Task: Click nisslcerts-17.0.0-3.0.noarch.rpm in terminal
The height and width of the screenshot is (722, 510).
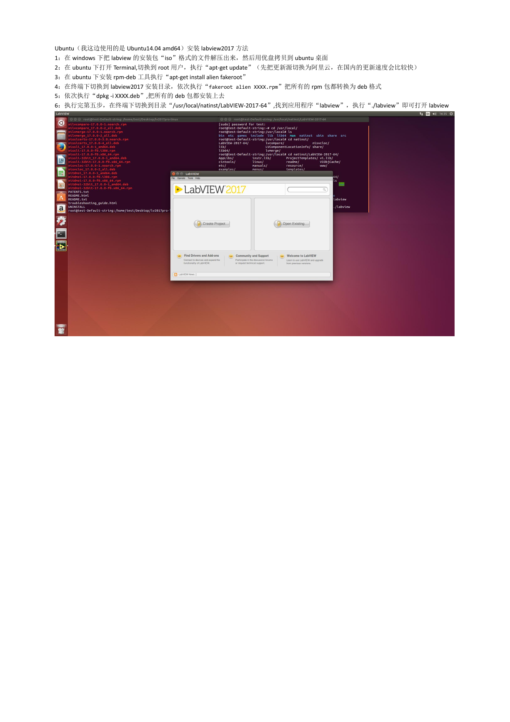Action: click(98, 140)
